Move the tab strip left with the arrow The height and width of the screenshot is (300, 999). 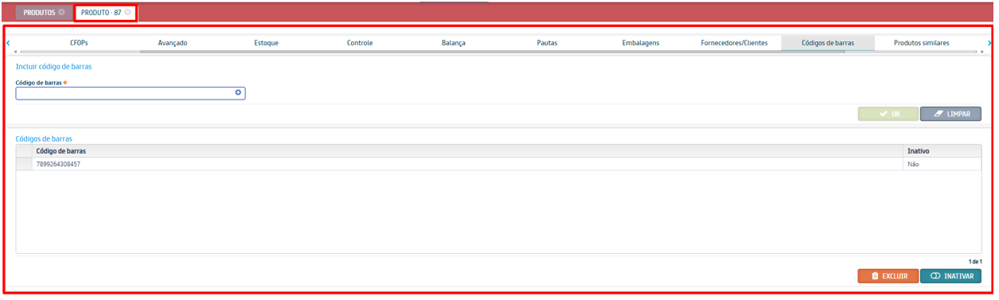(9, 43)
